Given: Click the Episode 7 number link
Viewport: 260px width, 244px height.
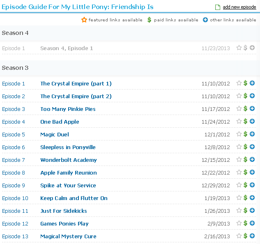Looking at the screenshot, I should tap(14, 160).
